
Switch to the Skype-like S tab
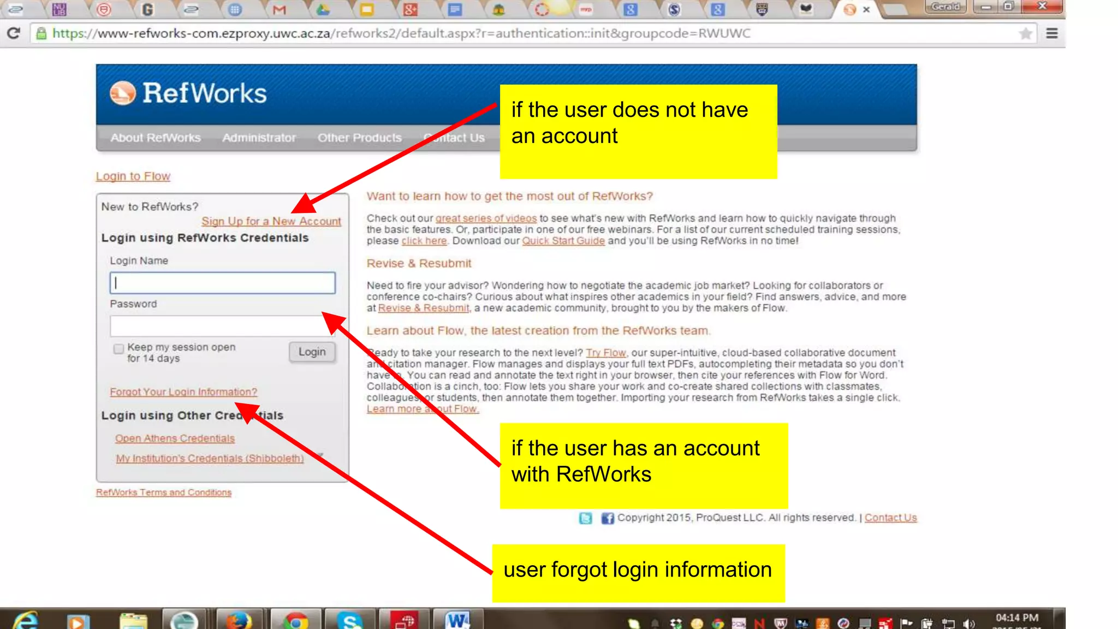(674, 9)
